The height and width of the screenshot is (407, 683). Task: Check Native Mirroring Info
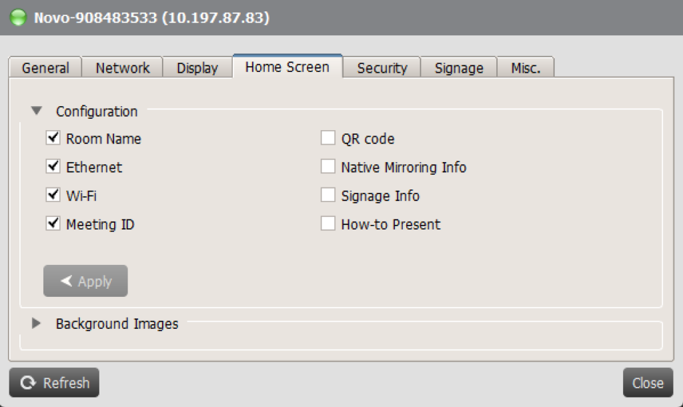tap(328, 166)
